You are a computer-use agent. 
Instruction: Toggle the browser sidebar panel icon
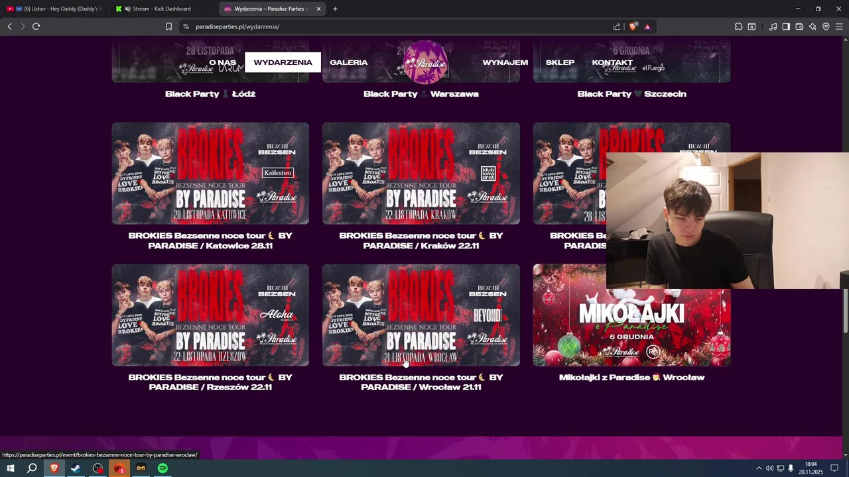pos(786,26)
